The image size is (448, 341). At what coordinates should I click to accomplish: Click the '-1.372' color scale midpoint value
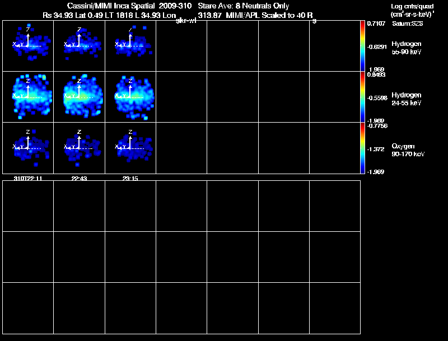(x=376, y=149)
